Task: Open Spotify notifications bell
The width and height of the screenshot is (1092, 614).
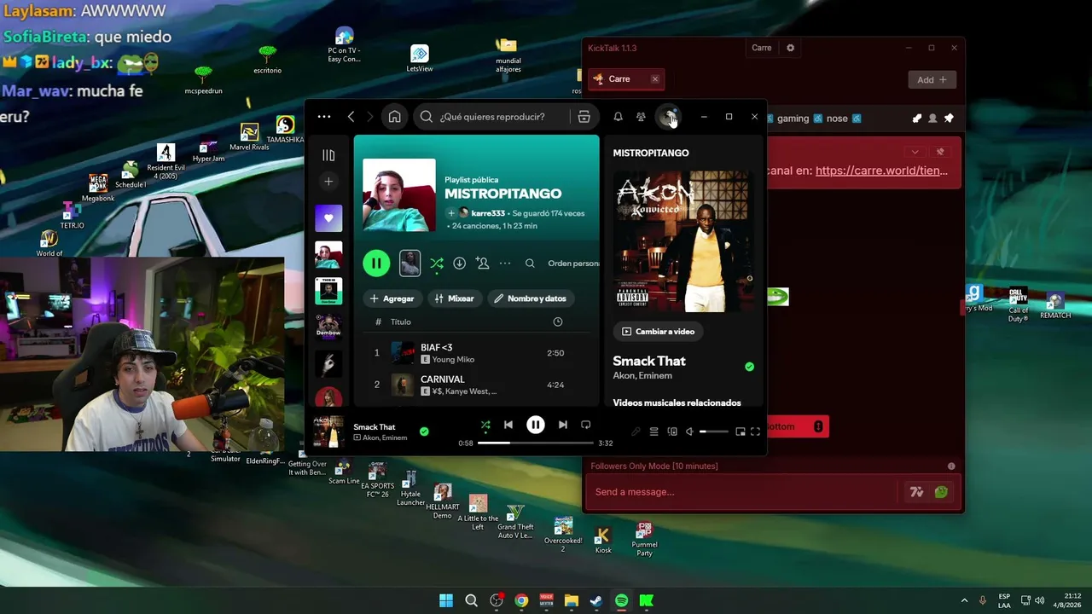Action: tap(618, 117)
